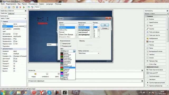
Task: Switch to the События tab
Action: point(11,13)
